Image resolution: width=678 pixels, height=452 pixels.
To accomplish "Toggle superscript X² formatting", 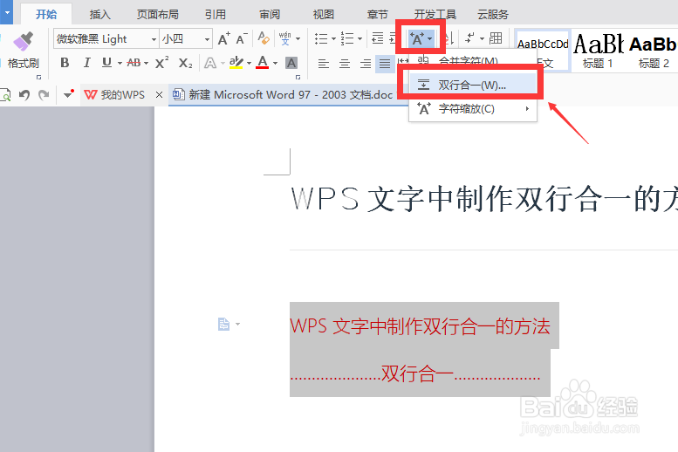I will (161, 63).
